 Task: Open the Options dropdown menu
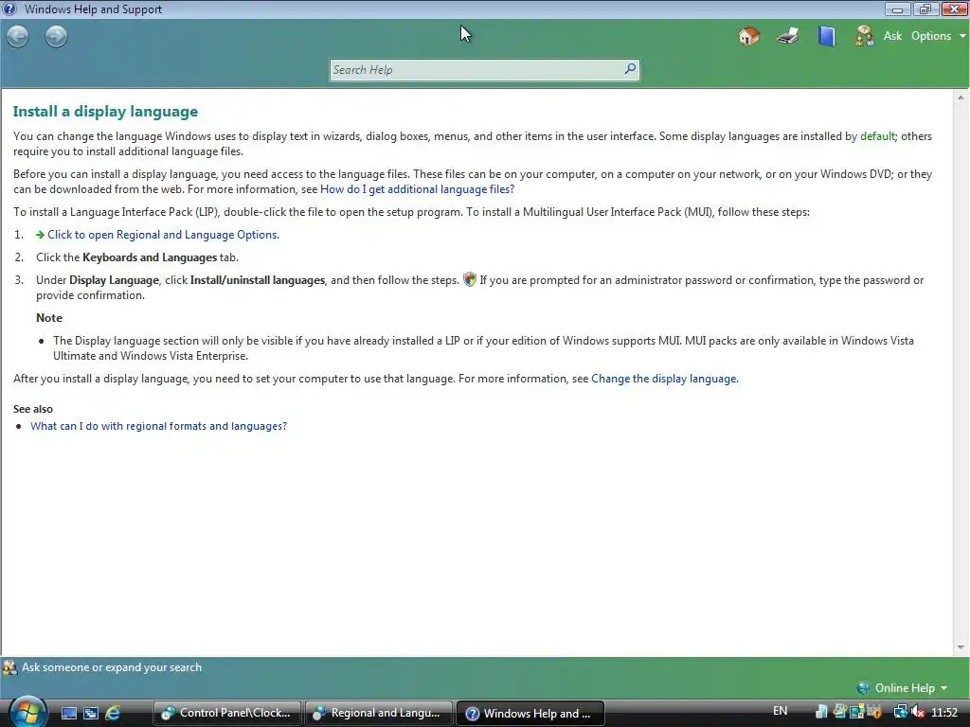pyautogui.click(x=938, y=36)
